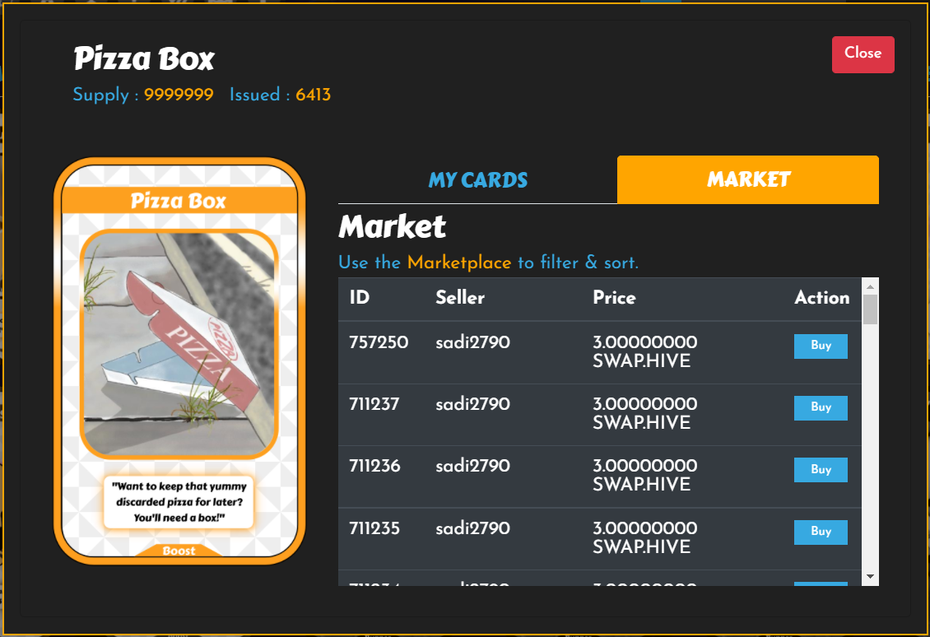Screen dimensions: 930x637
Task: Switch to the MY CARDS tab
Action: point(477,179)
